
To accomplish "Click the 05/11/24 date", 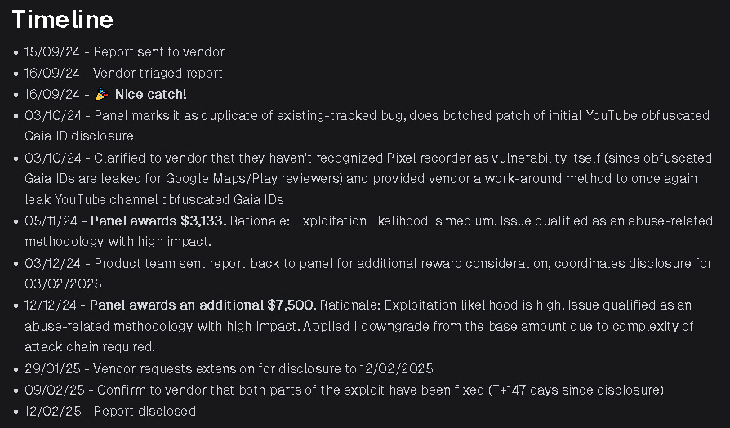I will pyautogui.click(x=52, y=221).
